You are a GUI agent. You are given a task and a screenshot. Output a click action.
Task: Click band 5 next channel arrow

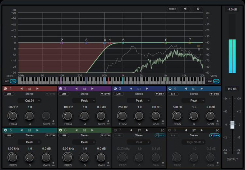[37, 130]
